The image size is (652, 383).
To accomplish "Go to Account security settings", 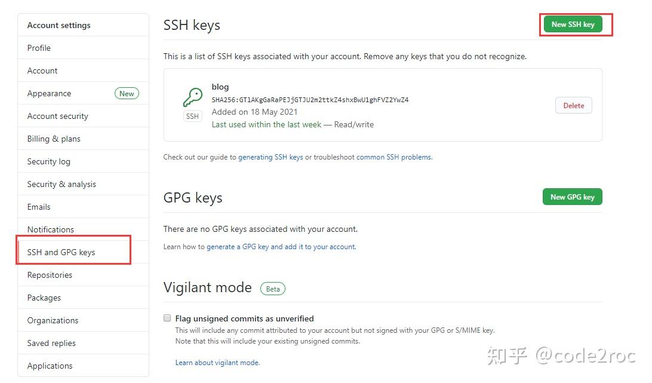I will point(57,116).
